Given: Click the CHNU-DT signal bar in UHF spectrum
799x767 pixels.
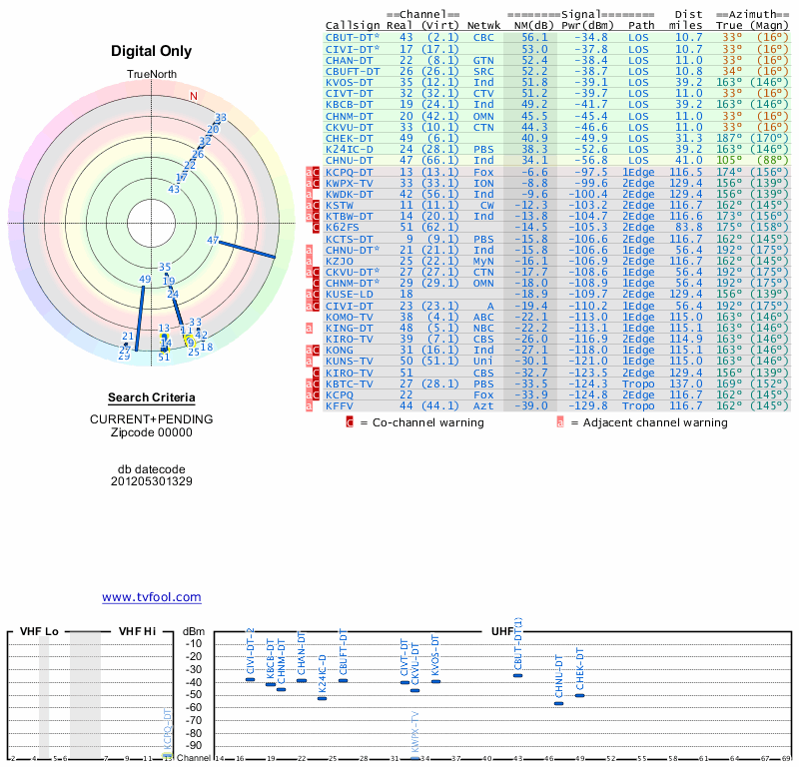Looking at the screenshot, I should coord(559,703).
